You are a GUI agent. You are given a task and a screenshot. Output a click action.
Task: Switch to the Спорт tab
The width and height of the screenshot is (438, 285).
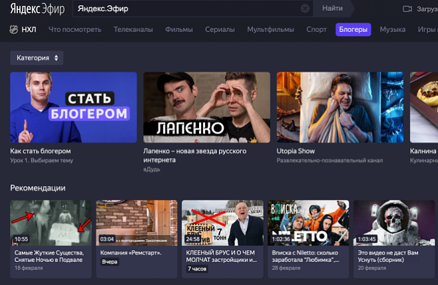pyautogui.click(x=316, y=30)
